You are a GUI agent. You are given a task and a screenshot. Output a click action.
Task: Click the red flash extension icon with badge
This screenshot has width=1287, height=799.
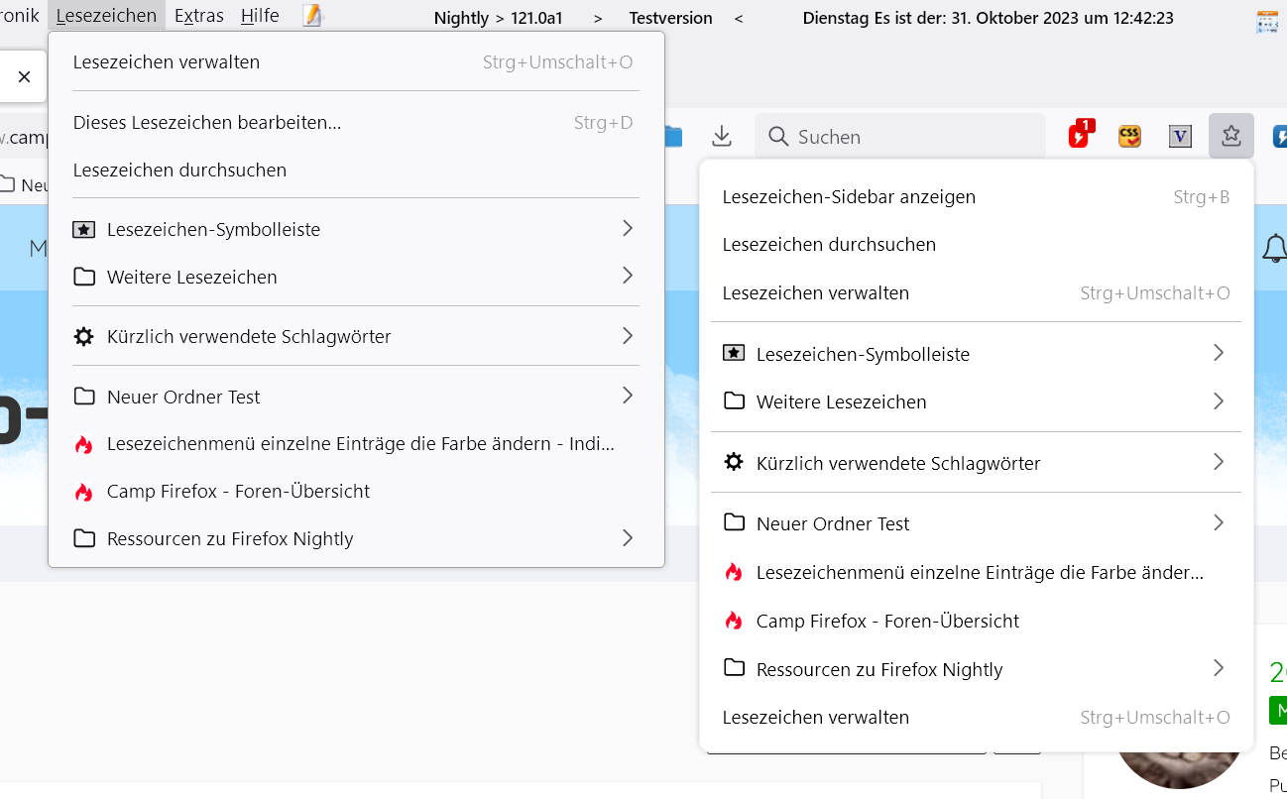tap(1080, 136)
